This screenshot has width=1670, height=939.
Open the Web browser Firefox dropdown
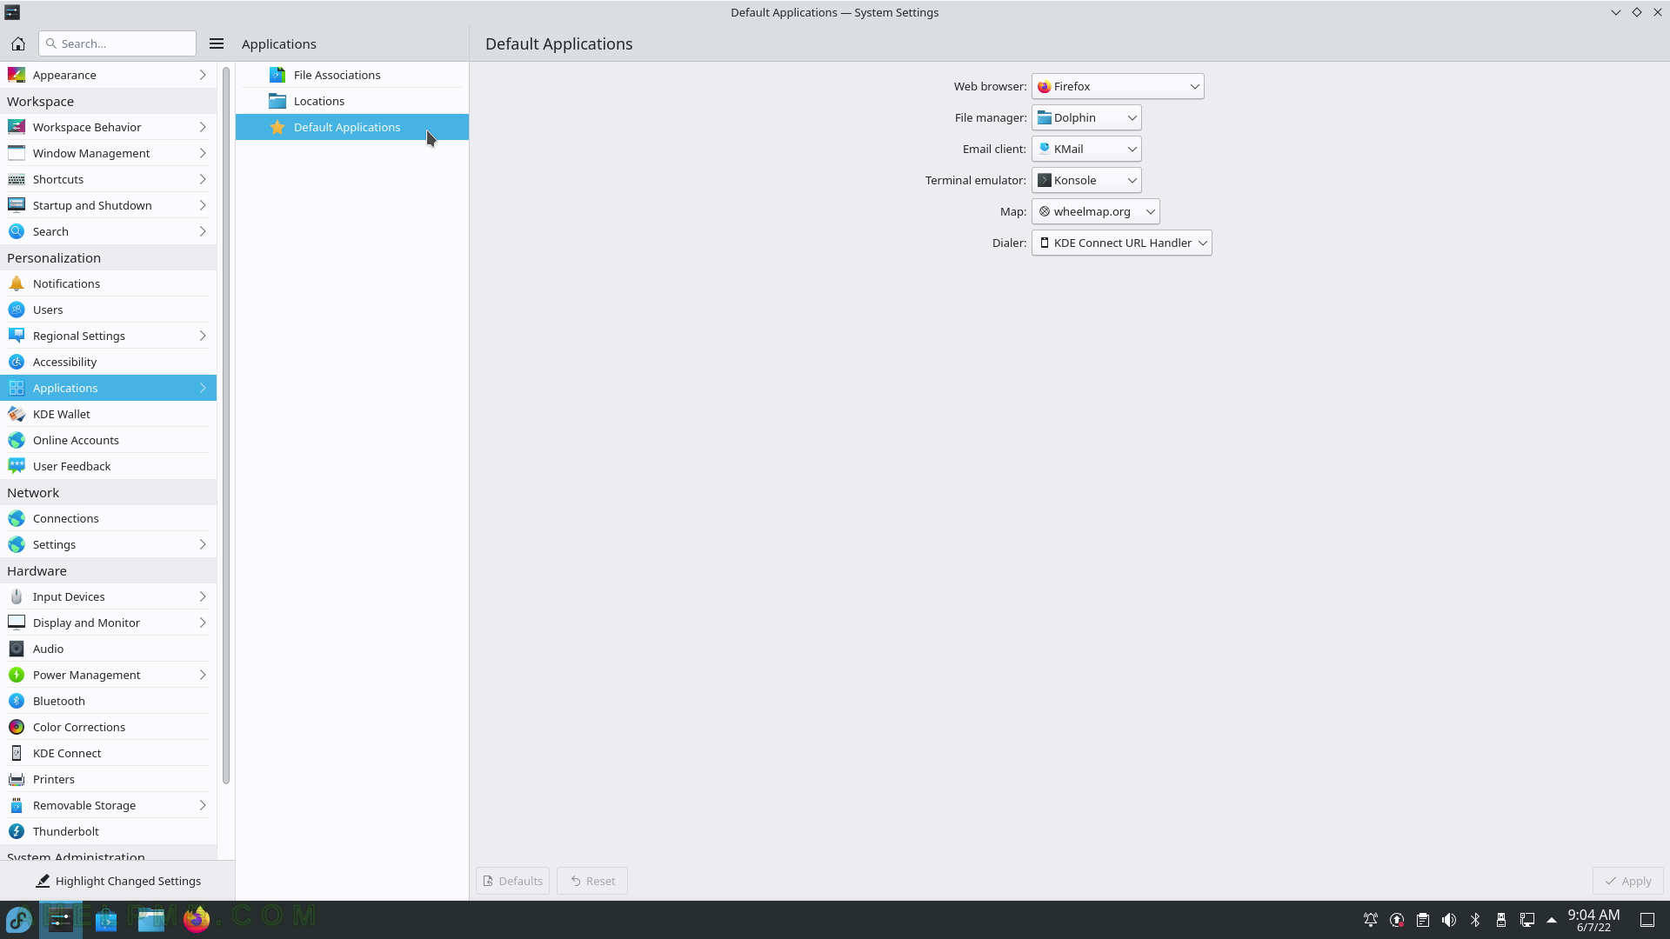click(x=1118, y=86)
